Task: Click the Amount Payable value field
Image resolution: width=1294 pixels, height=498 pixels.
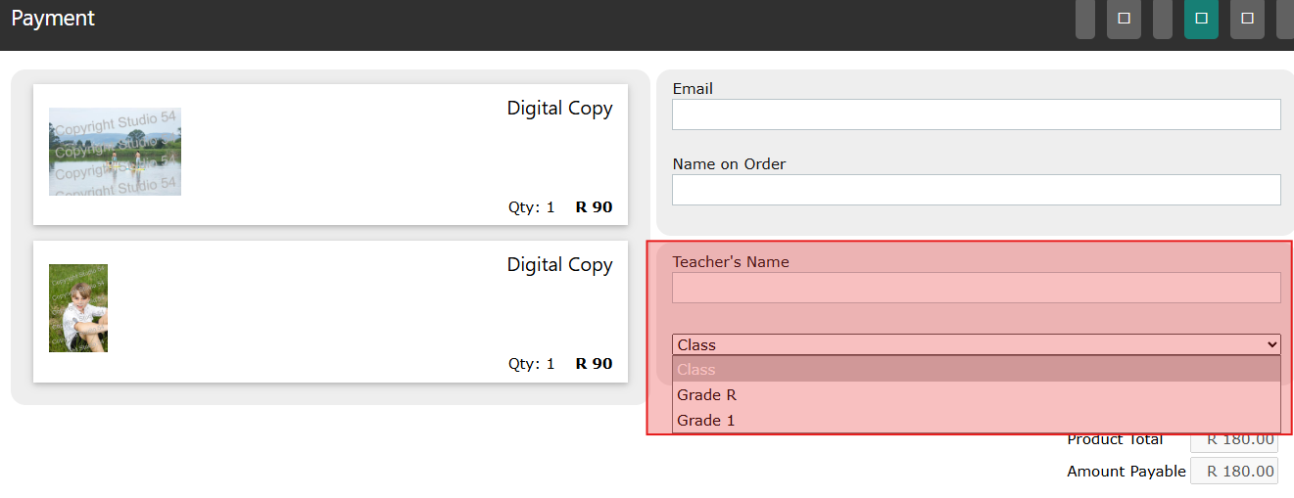Action: (x=1234, y=472)
